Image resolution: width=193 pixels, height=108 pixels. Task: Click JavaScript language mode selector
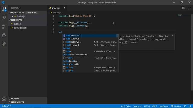point(164,106)
